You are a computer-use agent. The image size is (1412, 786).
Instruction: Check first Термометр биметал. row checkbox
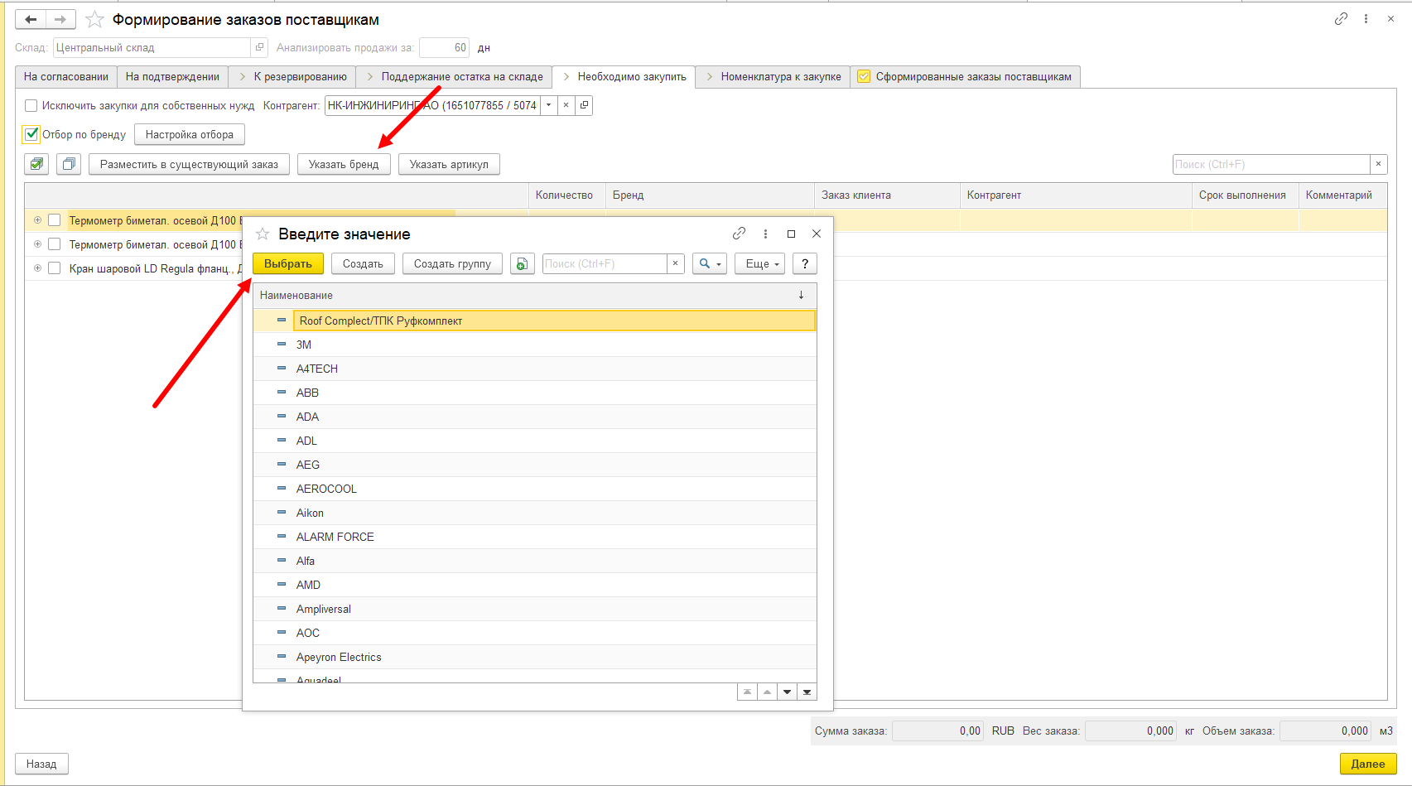tap(55, 220)
